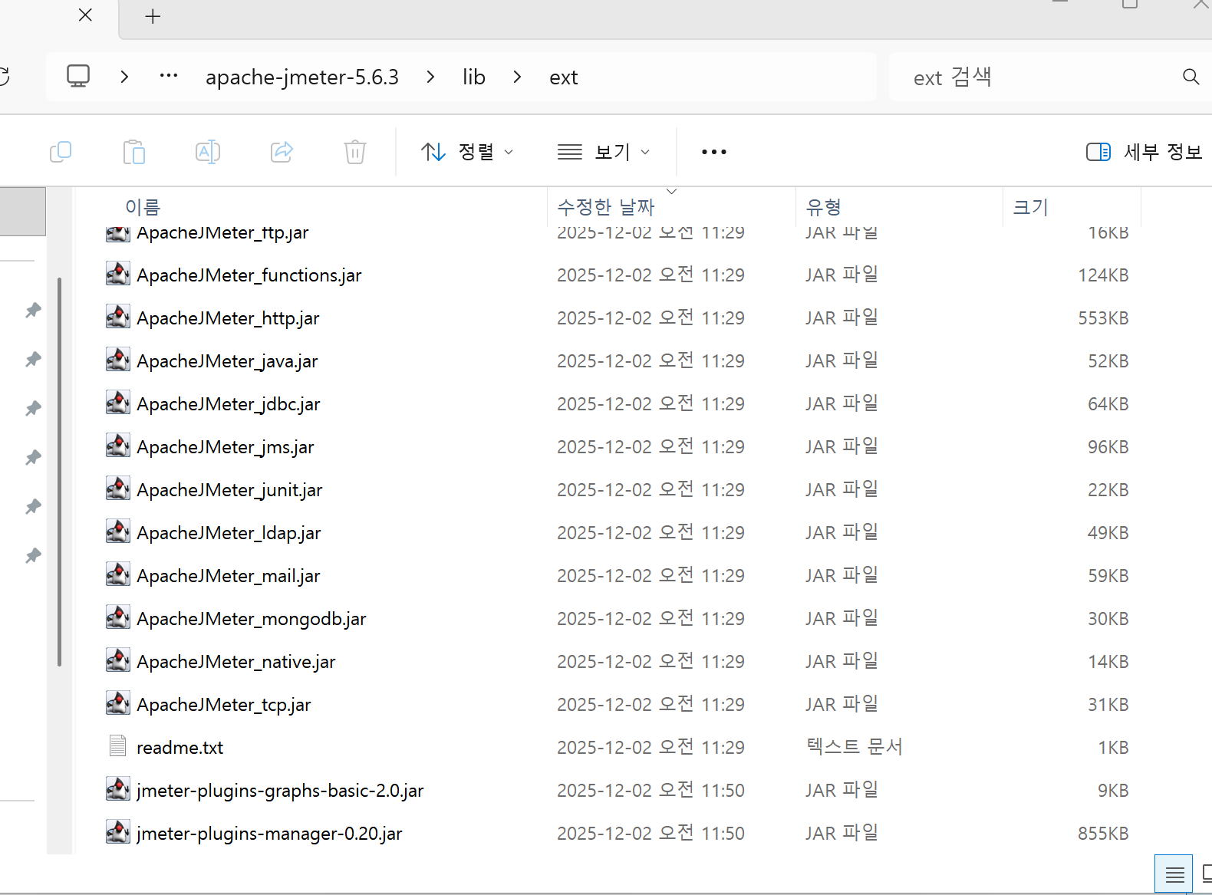Expand the chevron after apache-jmeter-5.6.3

click(x=430, y=77)
